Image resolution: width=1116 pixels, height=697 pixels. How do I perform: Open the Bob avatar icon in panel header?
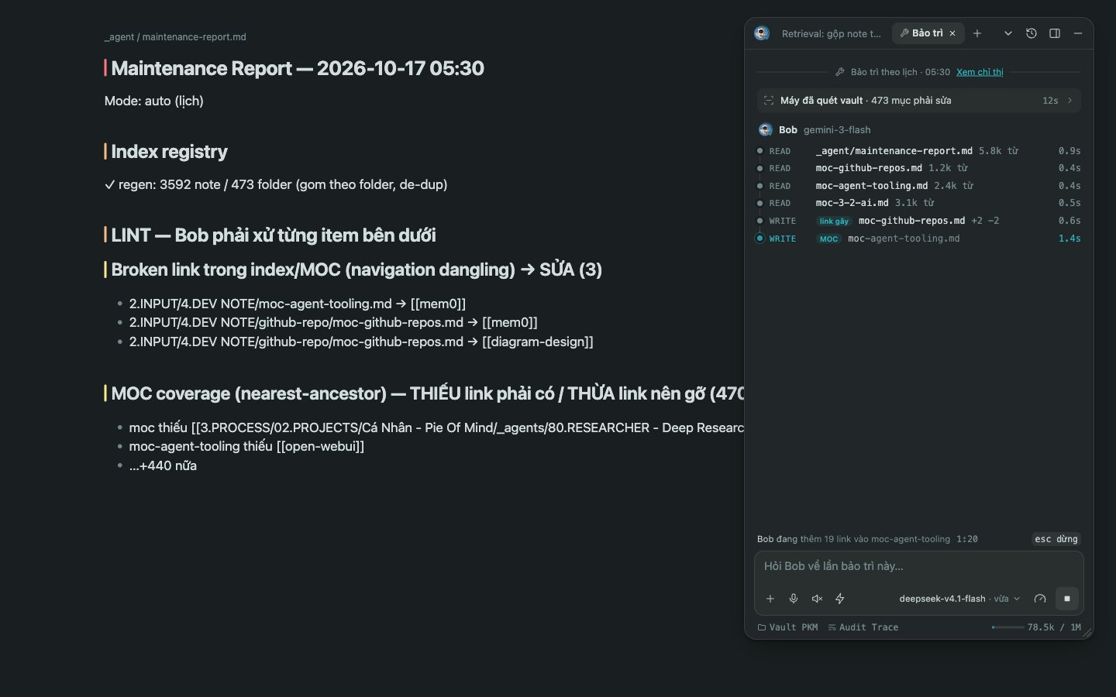(762, 33)
